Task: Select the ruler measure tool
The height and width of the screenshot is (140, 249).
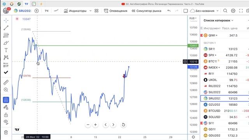Action: (x=6, y=82)
